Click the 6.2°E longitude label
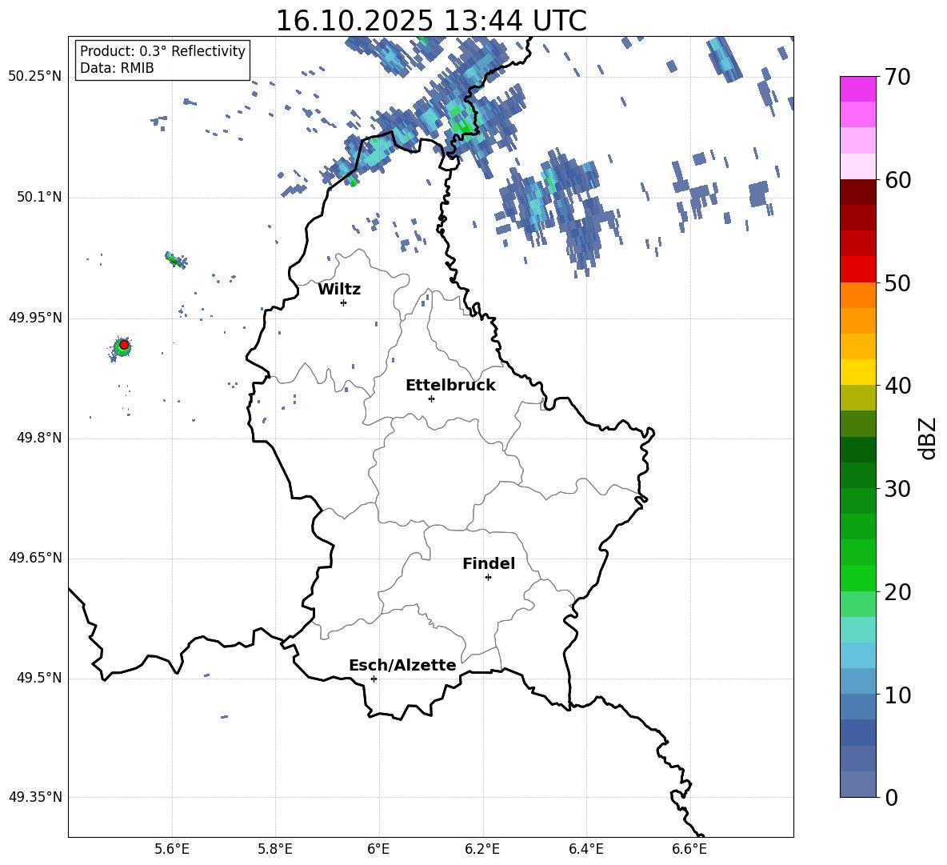947x865 pixels. pyautogui.click(x=482, y=849)
